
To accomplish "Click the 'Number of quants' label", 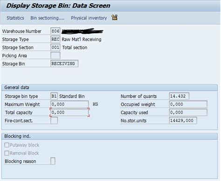I will [138, 96].
